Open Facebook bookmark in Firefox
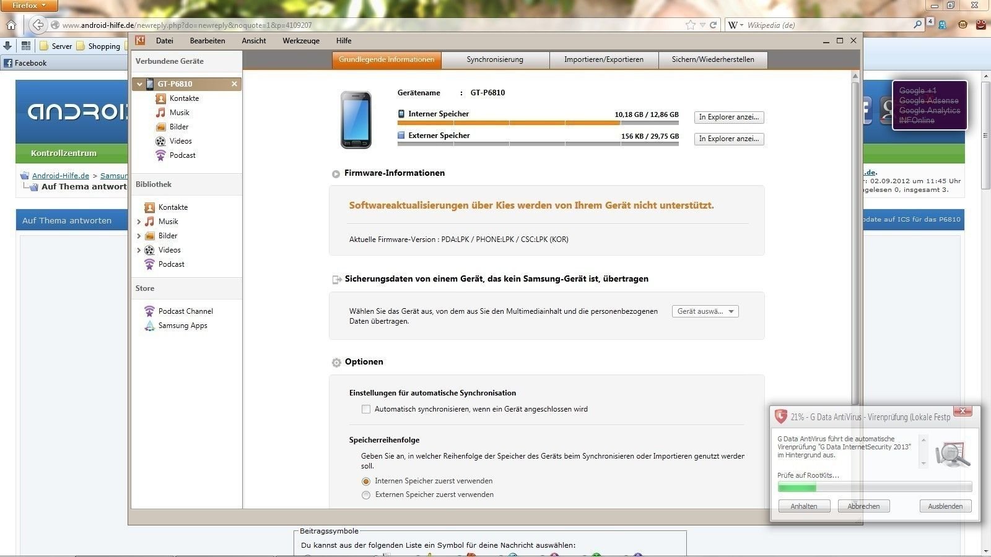The height and width of the screenshot is (557, 991). coord(25,63)
